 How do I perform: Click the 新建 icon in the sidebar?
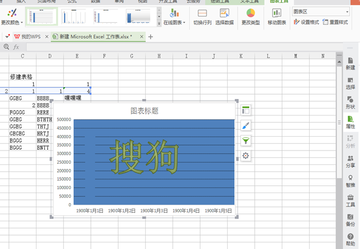click(x=351, y=64)
